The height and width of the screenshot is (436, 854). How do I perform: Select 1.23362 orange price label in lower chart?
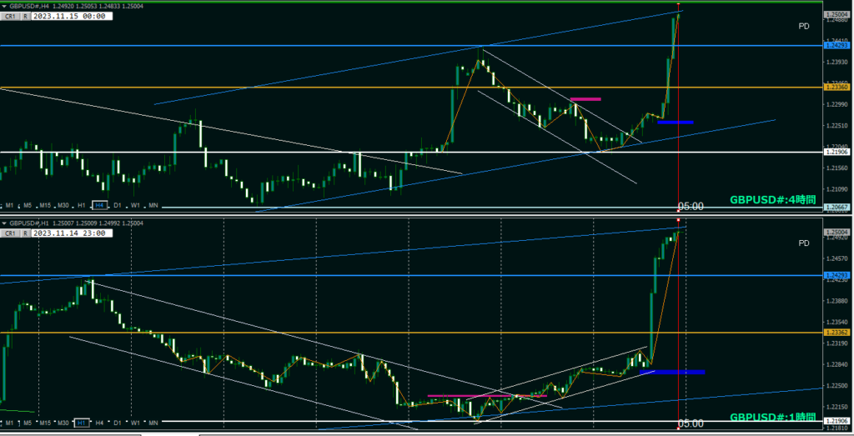tap(838, 333)
